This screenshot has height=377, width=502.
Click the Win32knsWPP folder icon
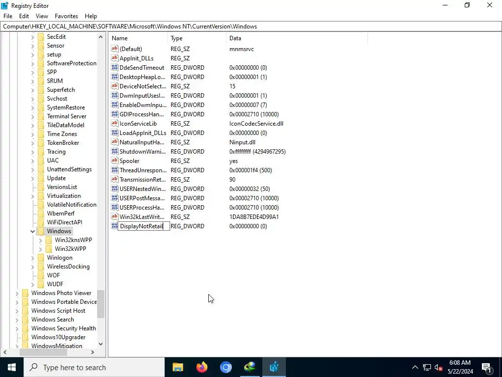pyautogui.click(x=49, y=240)
